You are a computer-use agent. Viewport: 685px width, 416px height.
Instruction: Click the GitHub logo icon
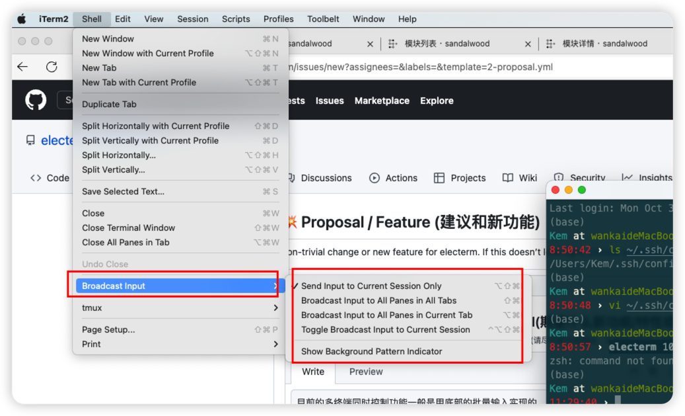(x=36, y=100)
